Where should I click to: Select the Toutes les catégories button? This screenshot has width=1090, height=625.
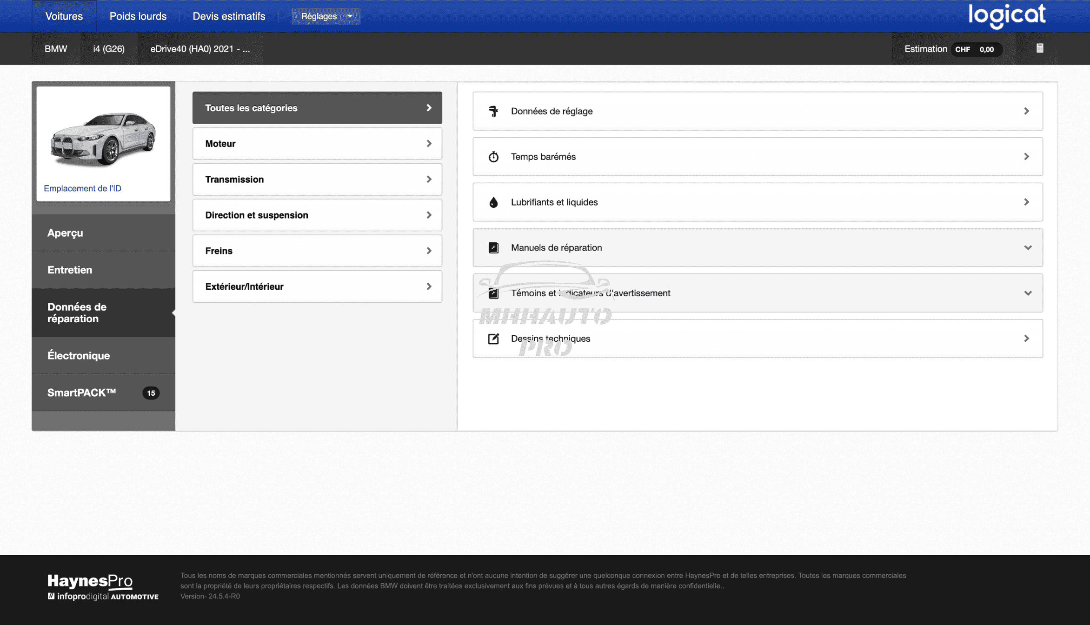(317, 108)
